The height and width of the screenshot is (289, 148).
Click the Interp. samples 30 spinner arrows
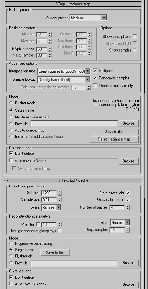pos(50,55)
